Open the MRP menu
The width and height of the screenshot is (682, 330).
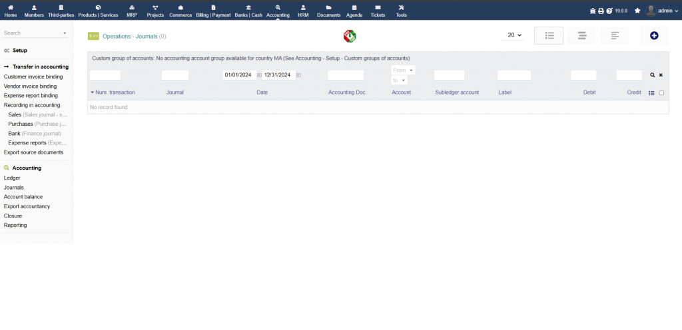(132, 11)
